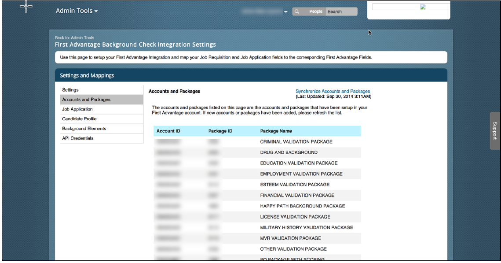This screenshot has width=501, height=263.
Task: Click the Account ID column header
Action: click(168, 131)
